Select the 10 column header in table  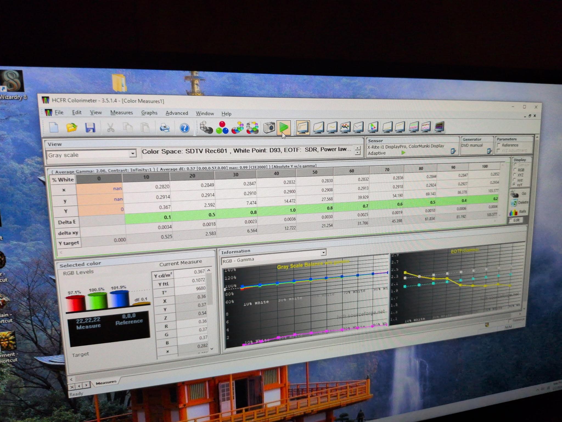pyautogui.click(x=146, y=177)
